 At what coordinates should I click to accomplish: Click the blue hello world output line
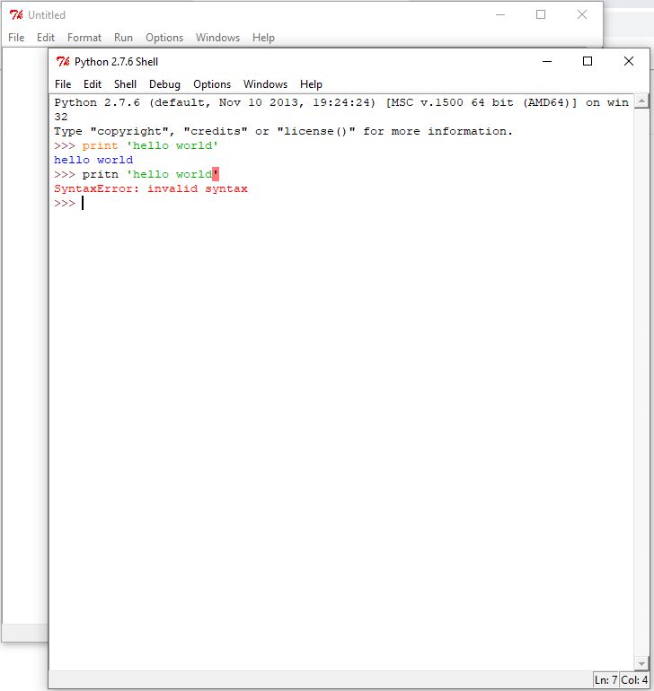point(93,160)
